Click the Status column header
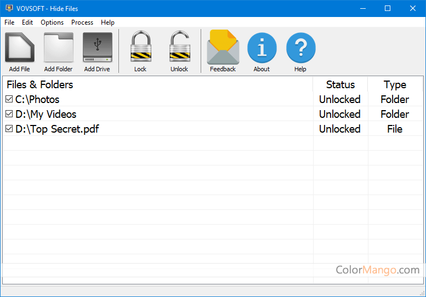Viewport: 426px width, 297px height. click(340, 84)
